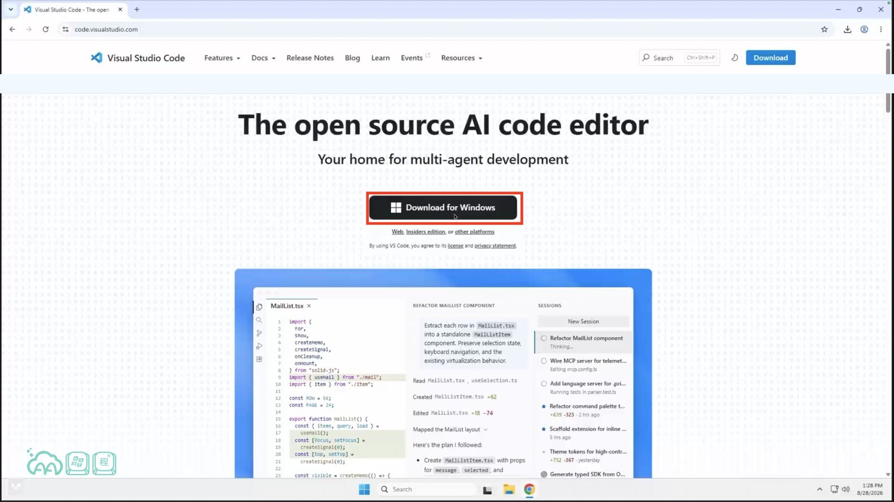Open the browser profile icon
Viewport: 894px width, 502px height.
(x=864, y=29)
